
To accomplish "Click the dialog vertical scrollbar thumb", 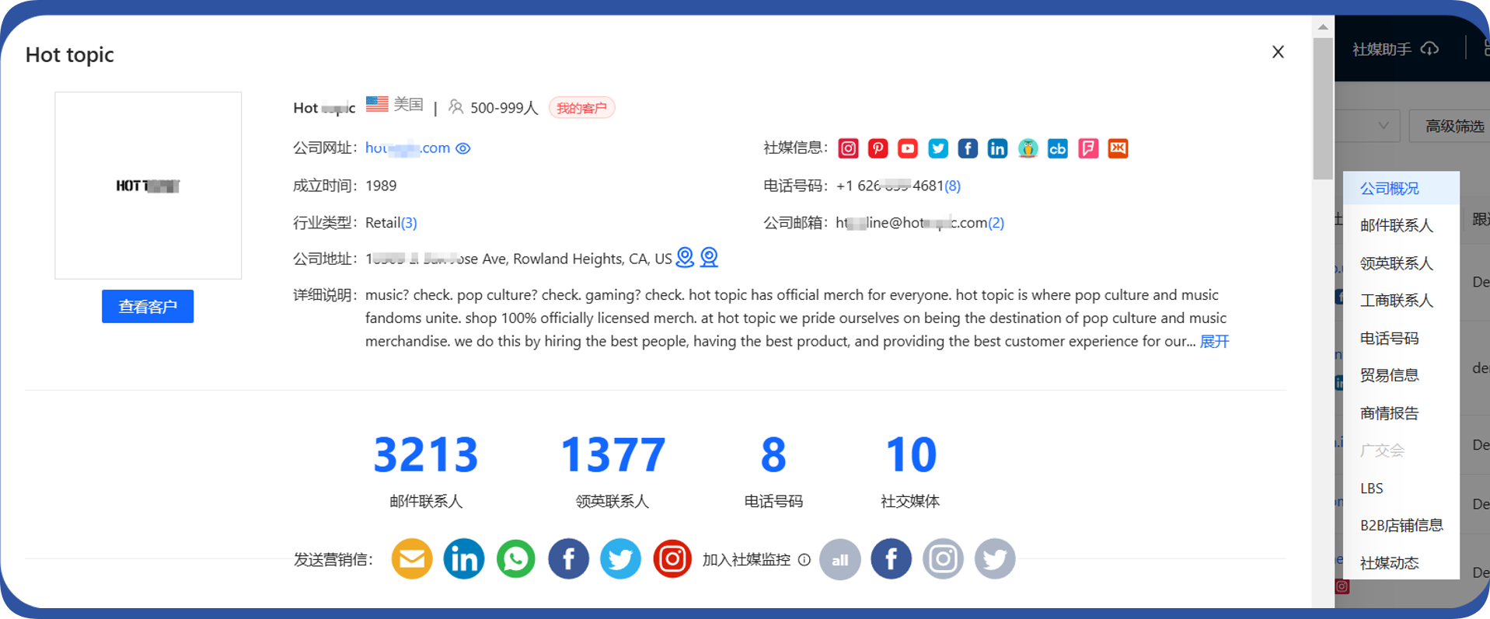I will [1323, 108].
